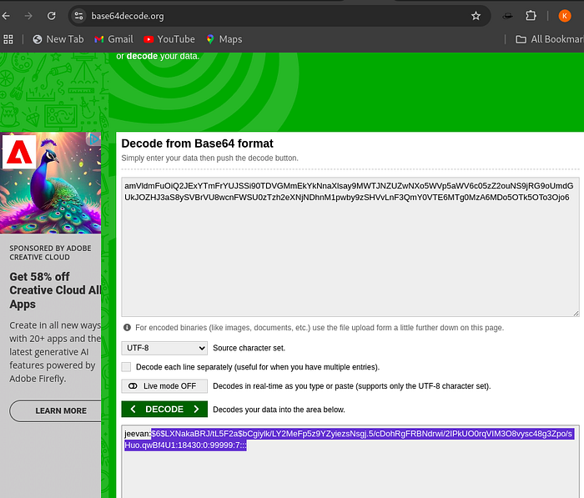Click inside the Base64 input text area
This screenshot has height=498, width=584.
click(x=350, y=250)
